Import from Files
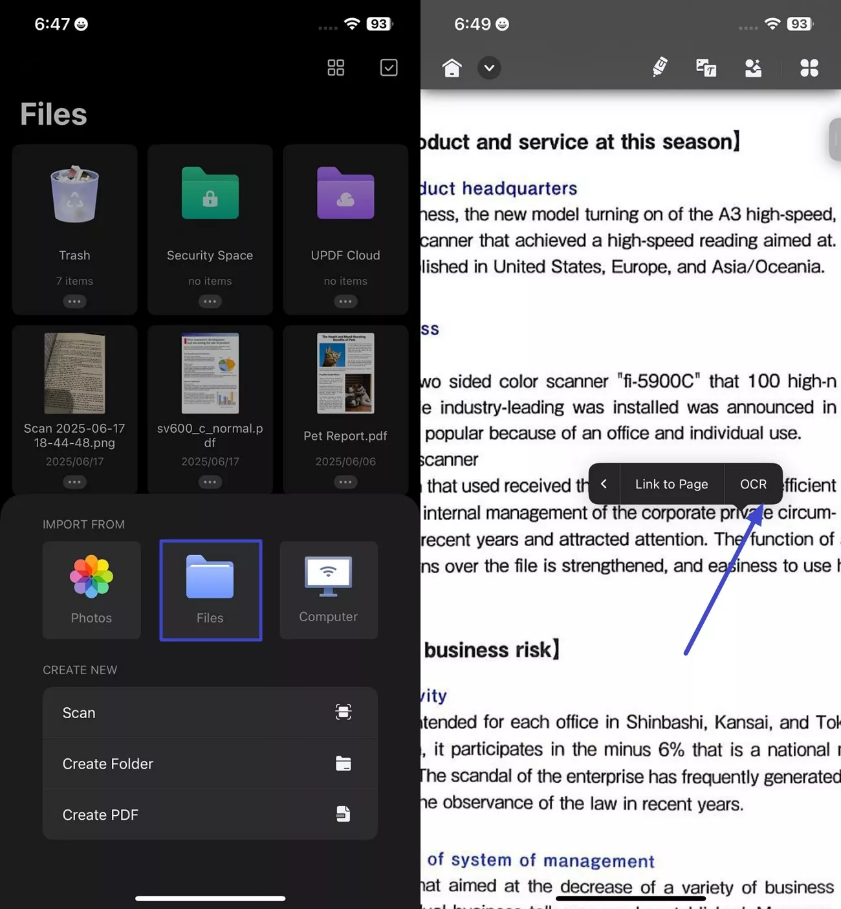This screenshot has width=841, height=909. tap(210, 590)
